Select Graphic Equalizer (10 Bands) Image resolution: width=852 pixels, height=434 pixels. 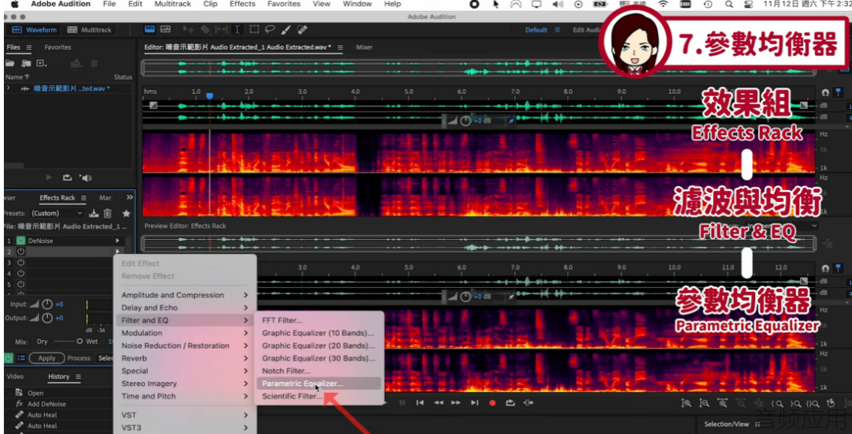(x=319, y=332)
